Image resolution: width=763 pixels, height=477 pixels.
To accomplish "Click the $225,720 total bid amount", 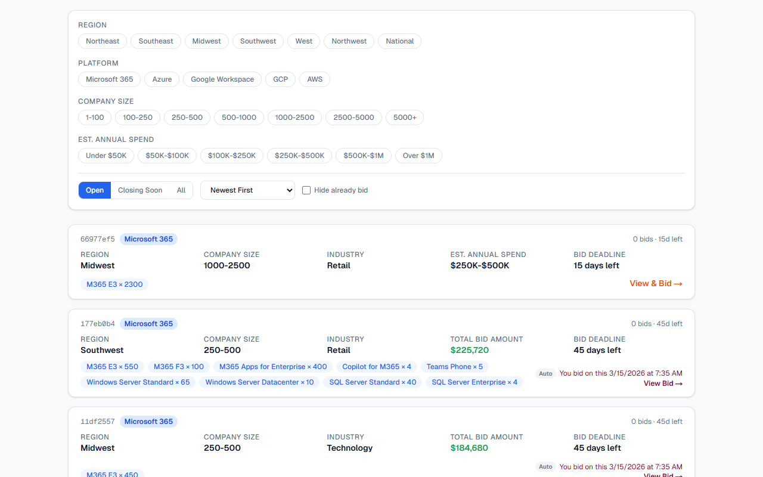I will (x=470, y=350).
